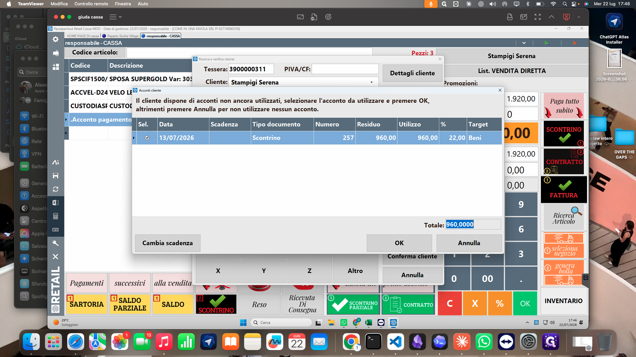Click the Annulla button in the Acconti cliente dialog
Screen dimensions: 636x357
[x=469, y=243]
